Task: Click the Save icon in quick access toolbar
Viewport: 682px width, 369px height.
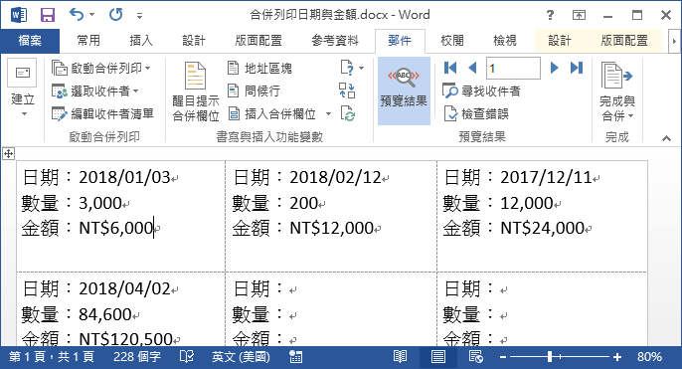Action: click(48, 15)
